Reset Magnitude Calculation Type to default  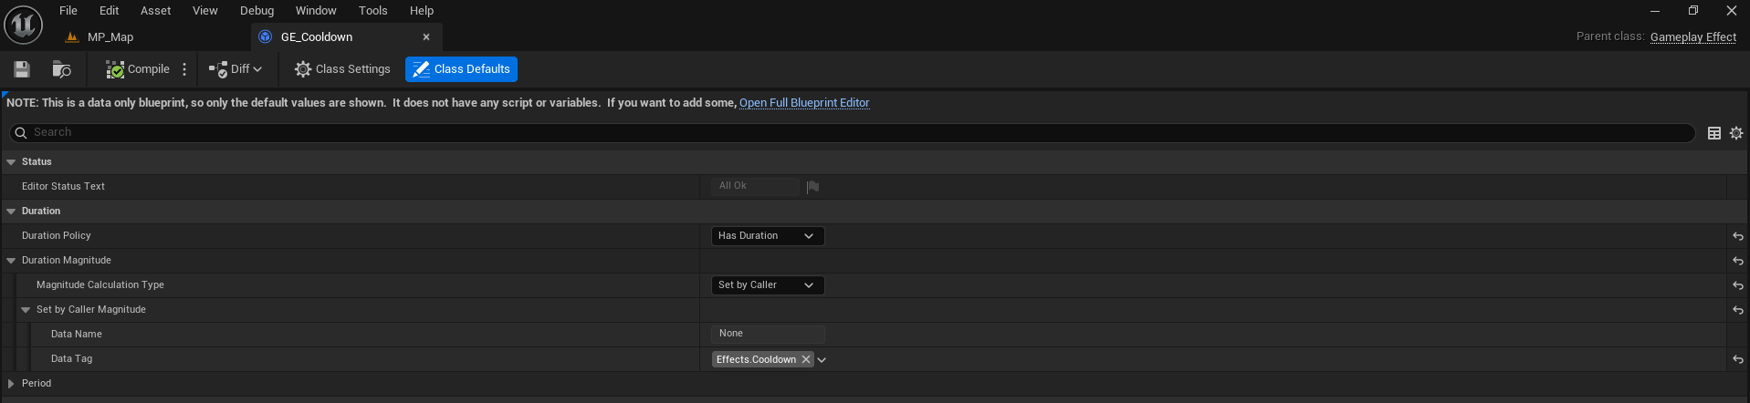(1738, 285)
